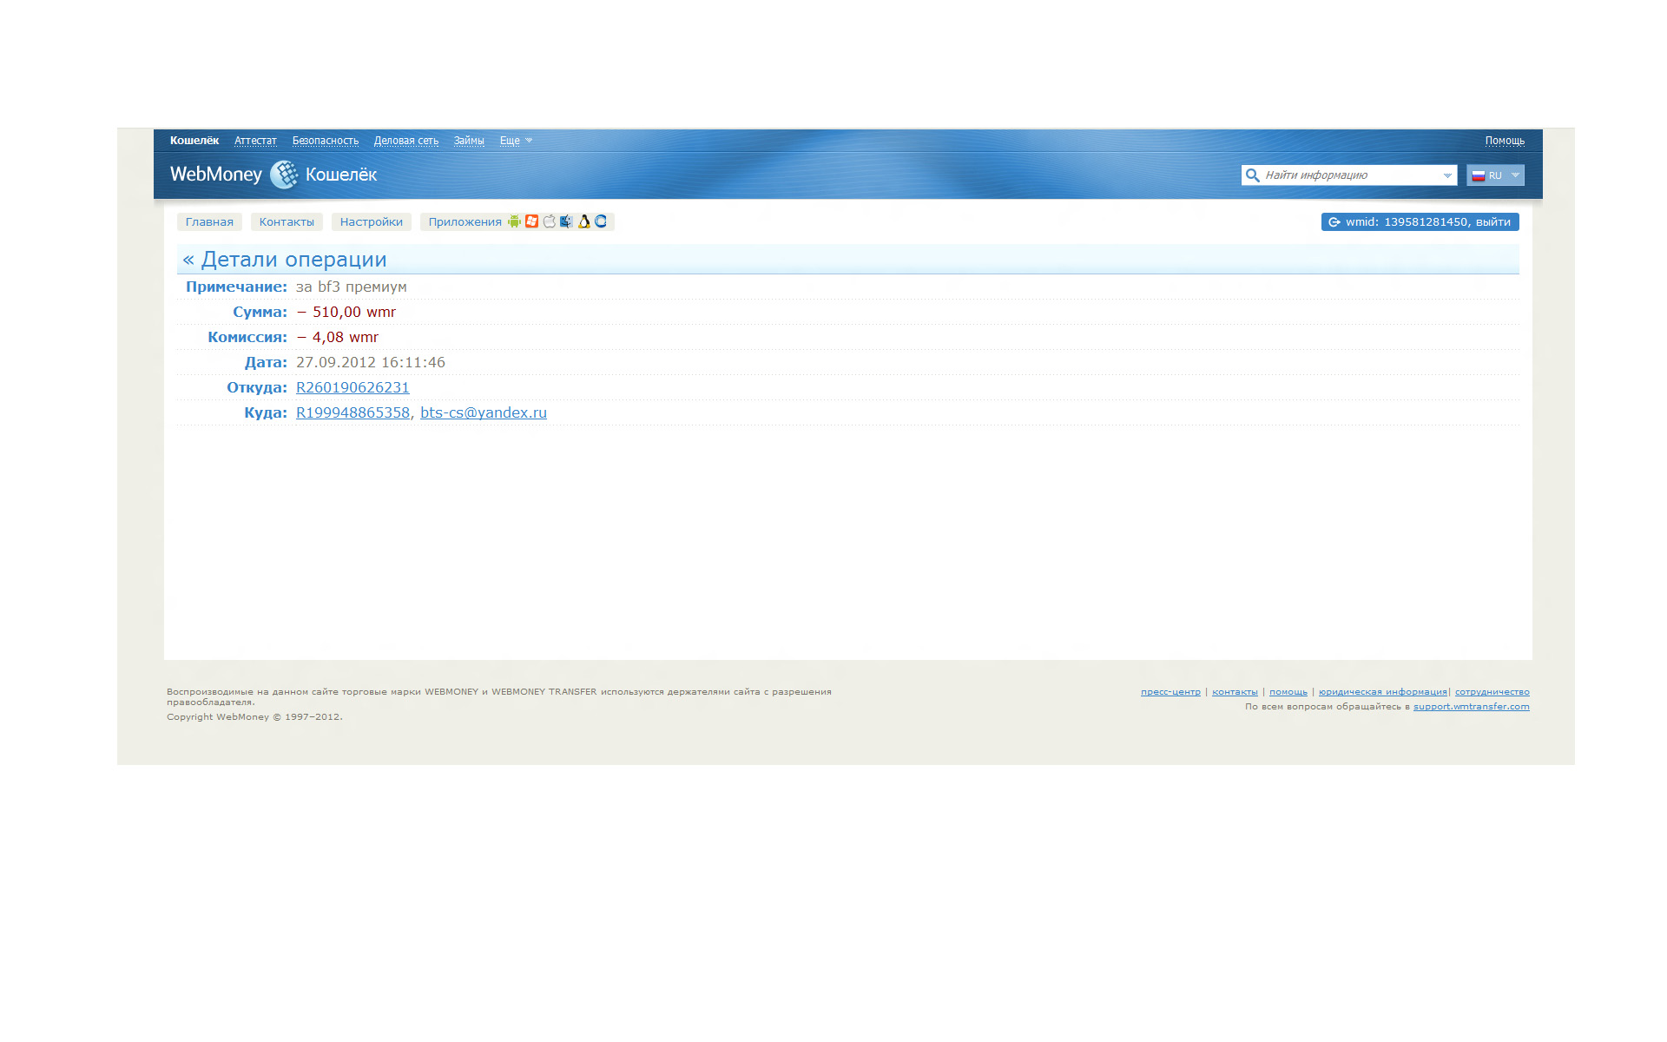The width and height of the screenshot is (1667, 1042).
Task: Switch to the Главная tab
Action: point(209,222)
